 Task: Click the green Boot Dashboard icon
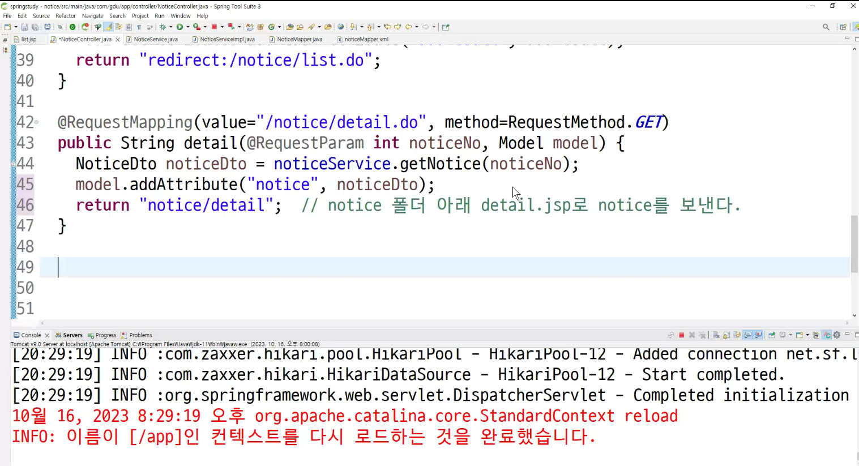point(72,27)
